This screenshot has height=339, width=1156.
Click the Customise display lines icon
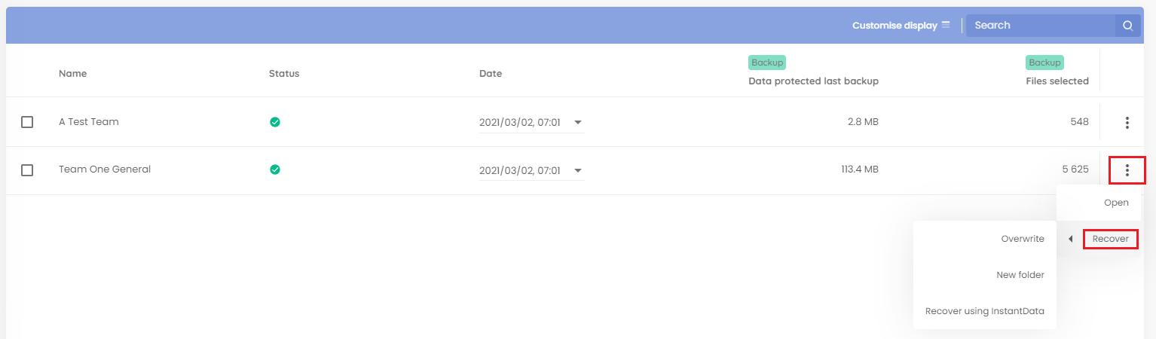tap(946, 25)
